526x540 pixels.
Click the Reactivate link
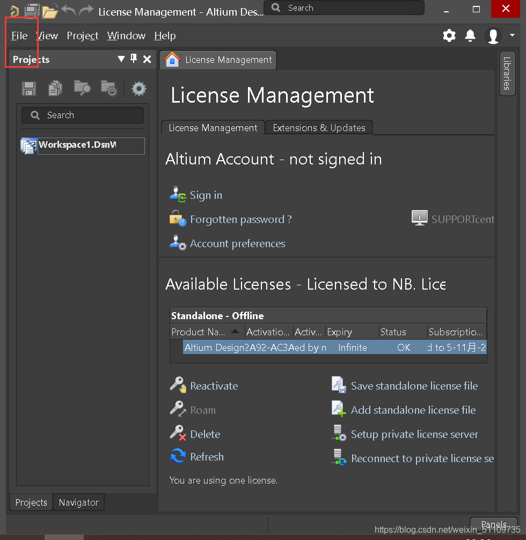click(214, 386)
